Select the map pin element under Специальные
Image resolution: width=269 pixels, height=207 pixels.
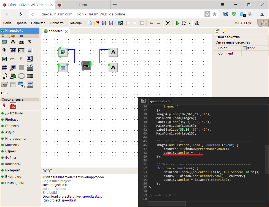coord(4,105)
